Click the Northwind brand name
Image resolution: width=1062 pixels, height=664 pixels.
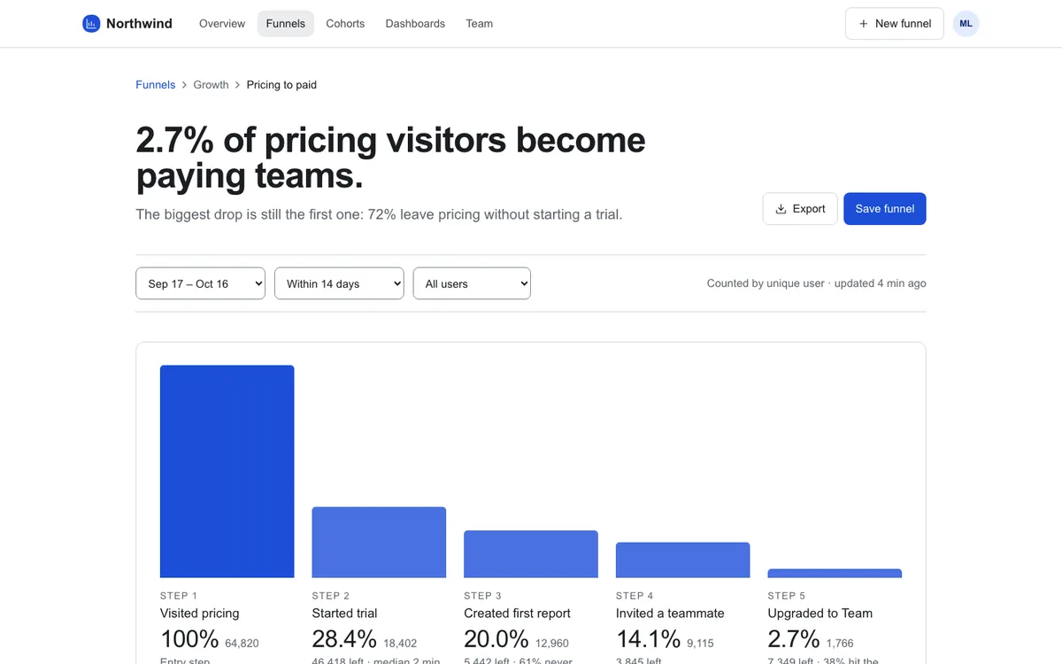click(139, 24)
